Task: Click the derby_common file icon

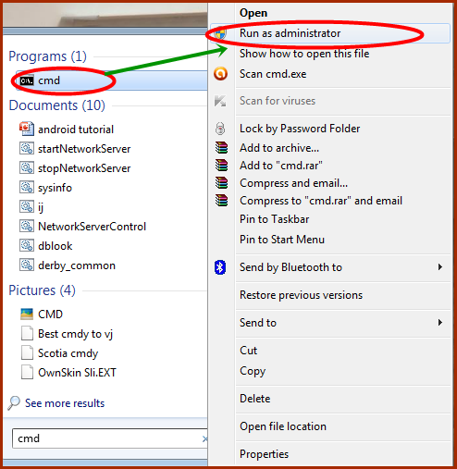Action: click(x=27, y=265)
